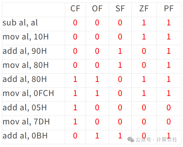Click the OF value for 'add al, 80H'
183x147 pixels.
[97, 79]
